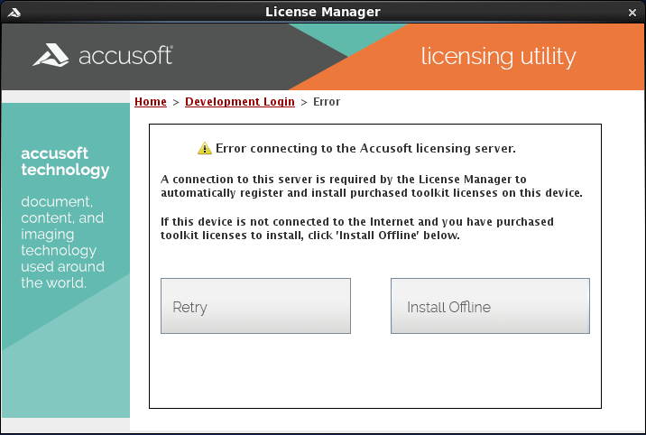Click the yellow warning triangle icon
The image size is (646, 435).
click(x=205, y=149)
